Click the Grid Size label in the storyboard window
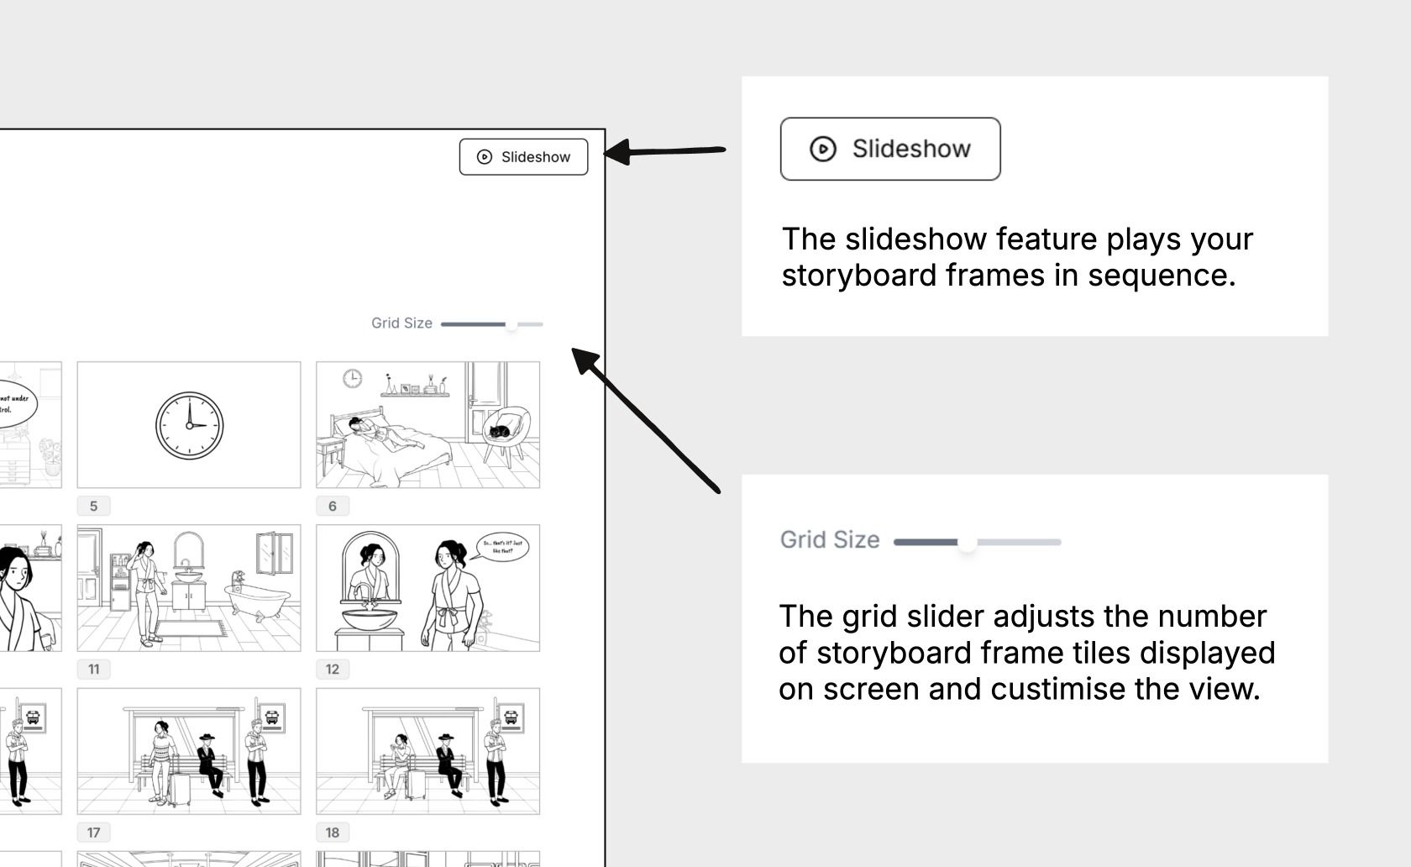1411x867 pixels. (x=401, y=323)
